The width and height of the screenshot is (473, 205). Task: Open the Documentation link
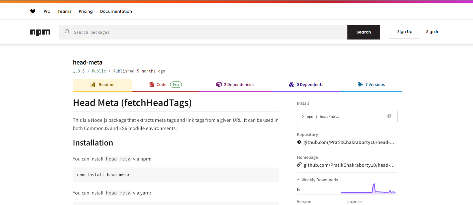[x=116, y=11]
